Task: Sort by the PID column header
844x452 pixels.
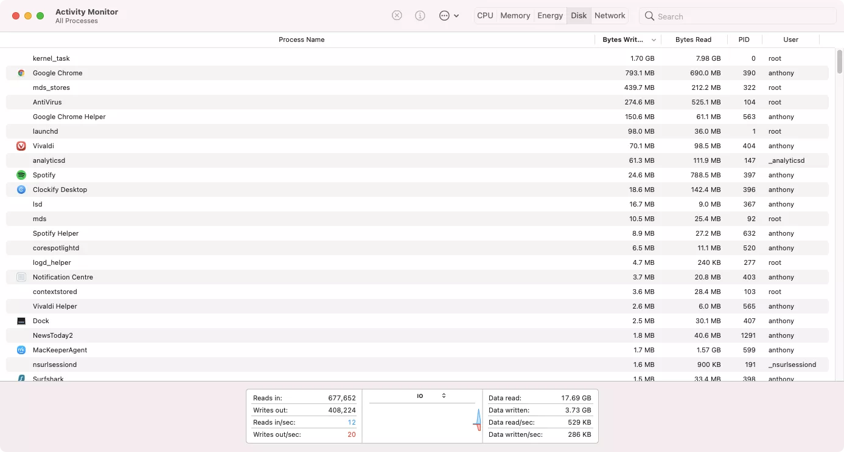Action: click(744, 39)
